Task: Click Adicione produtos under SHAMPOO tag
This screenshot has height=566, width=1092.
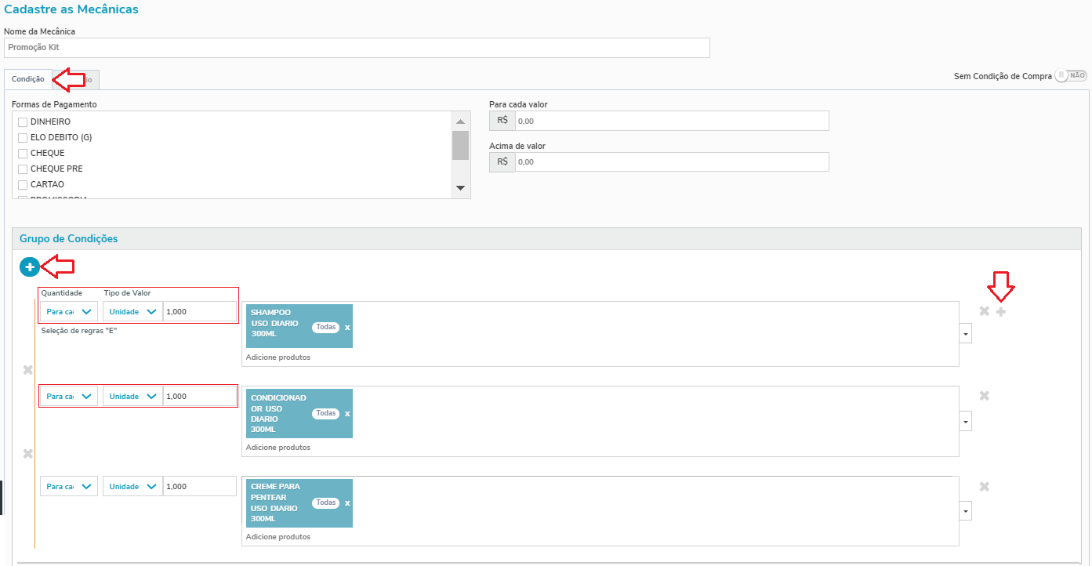Action: click(x=278, y=357)
